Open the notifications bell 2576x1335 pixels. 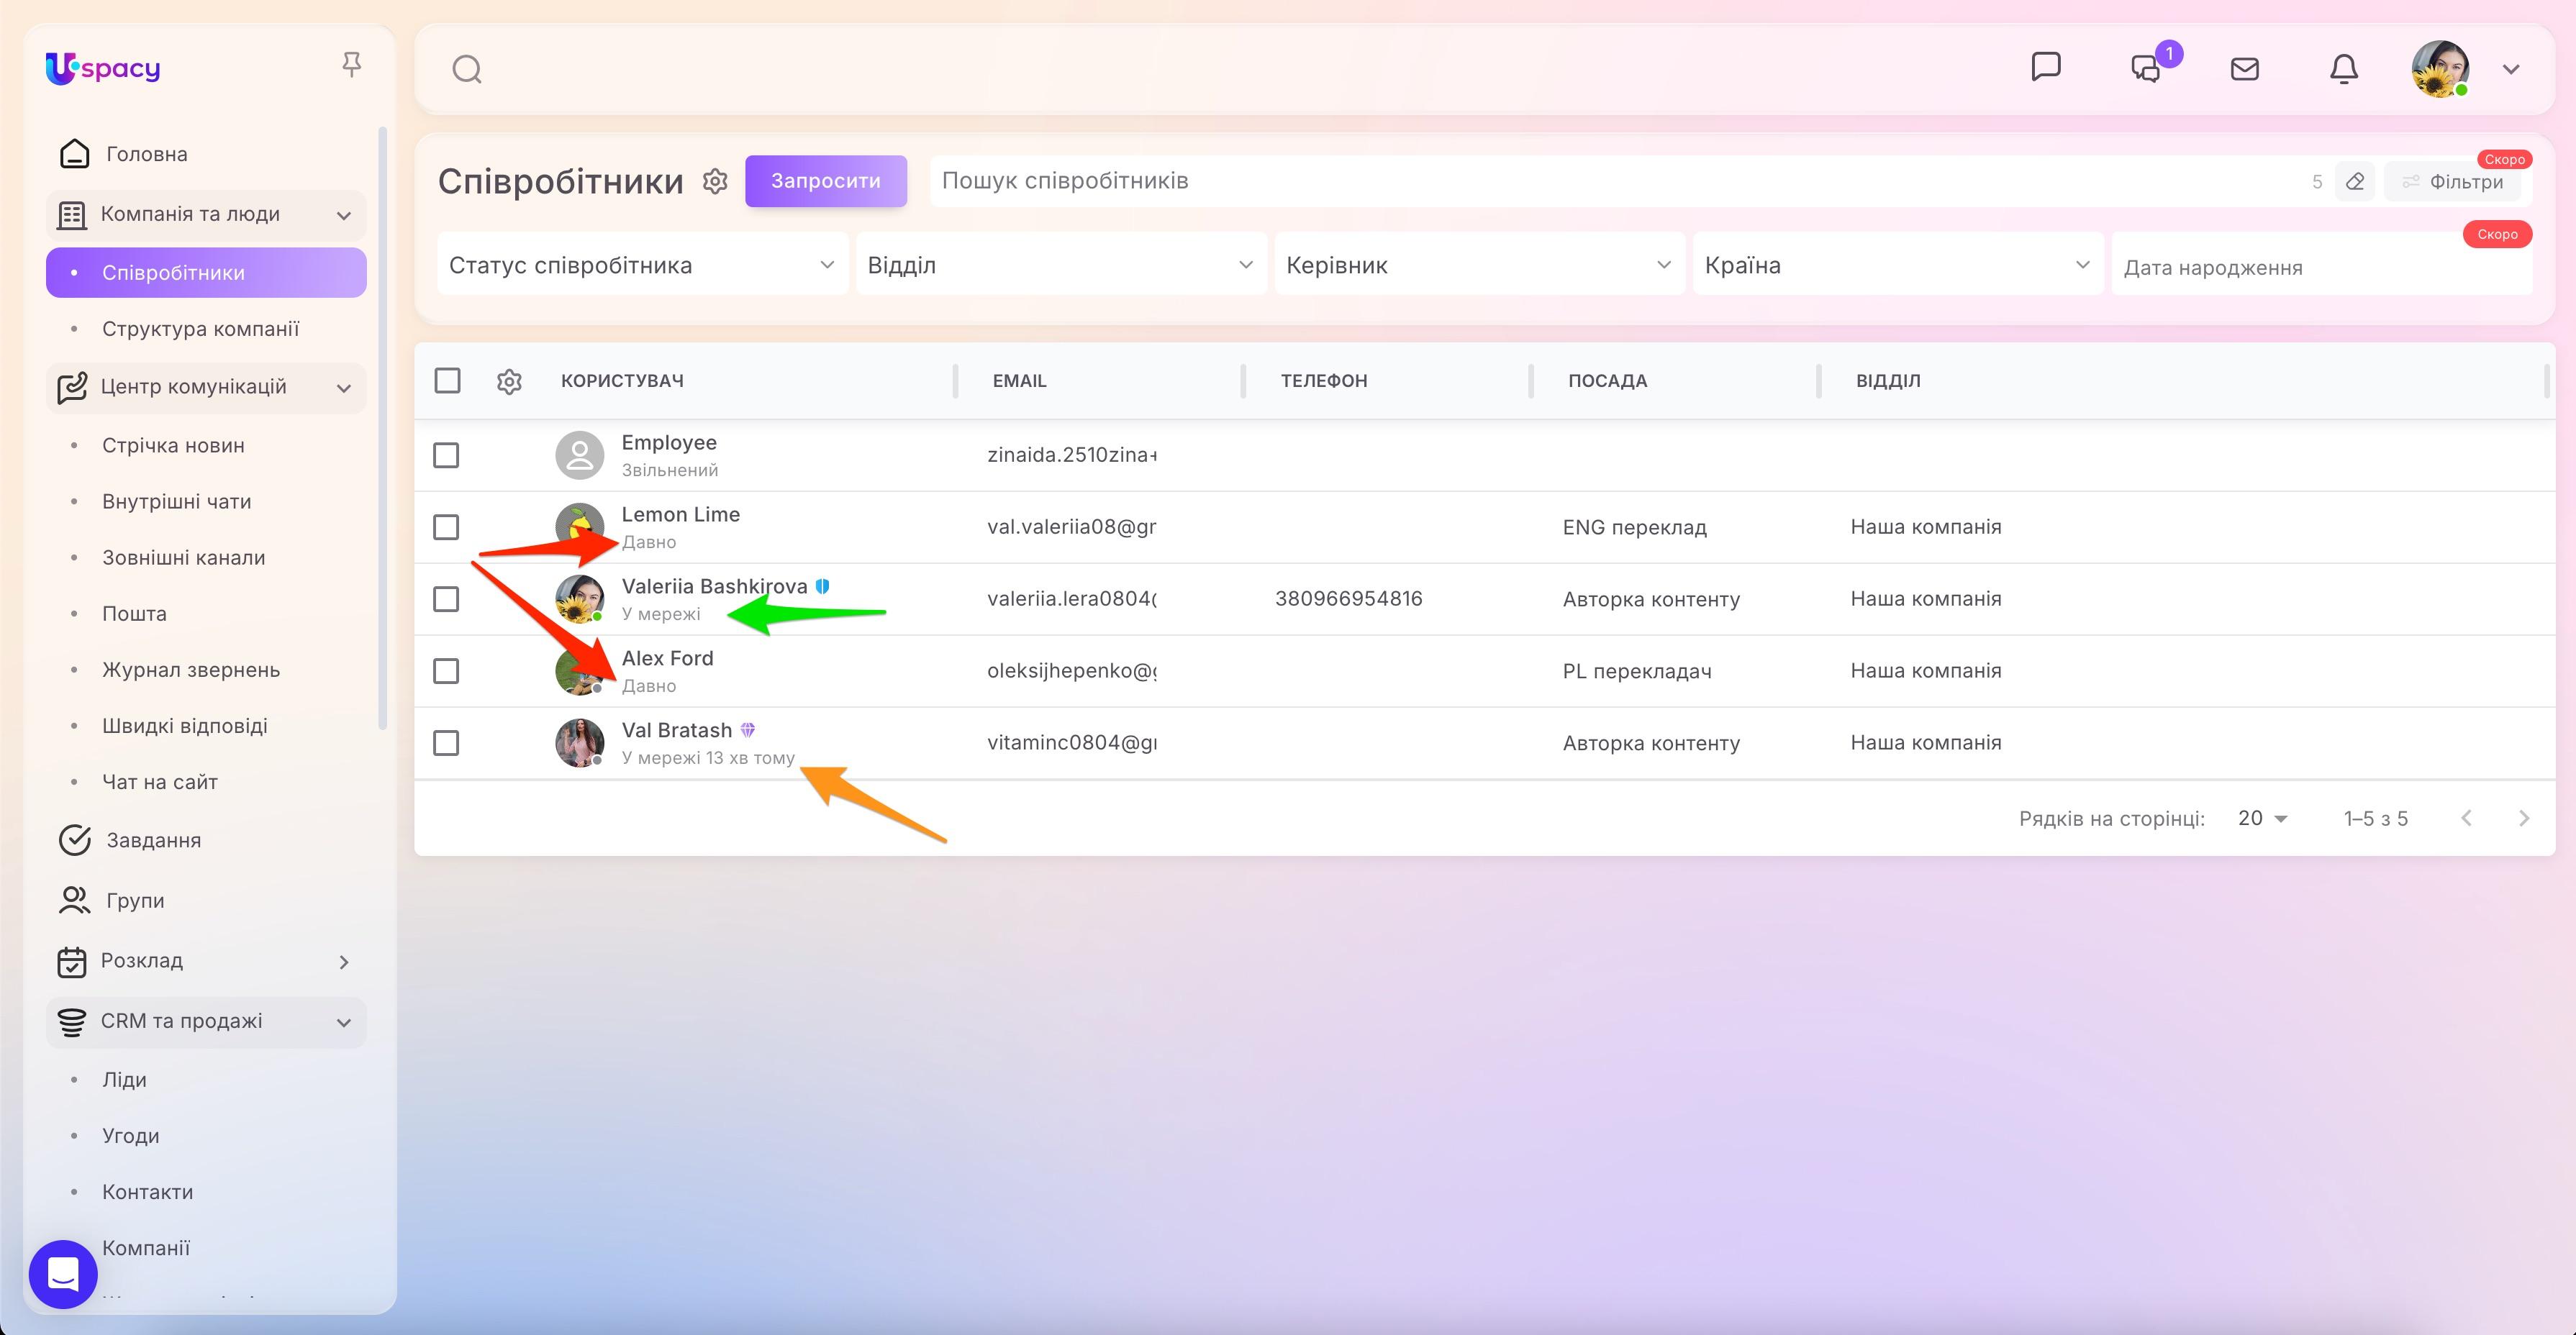pyautogui.click(x=2344, y=69)
